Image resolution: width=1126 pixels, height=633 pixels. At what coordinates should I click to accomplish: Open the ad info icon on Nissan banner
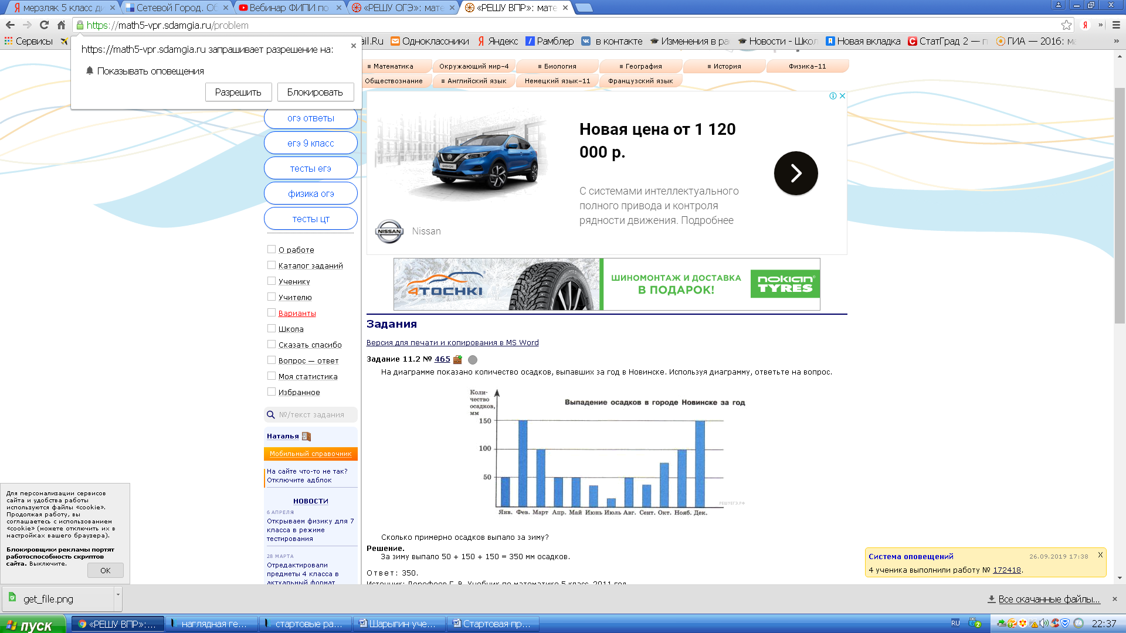(x=833, y=96)
